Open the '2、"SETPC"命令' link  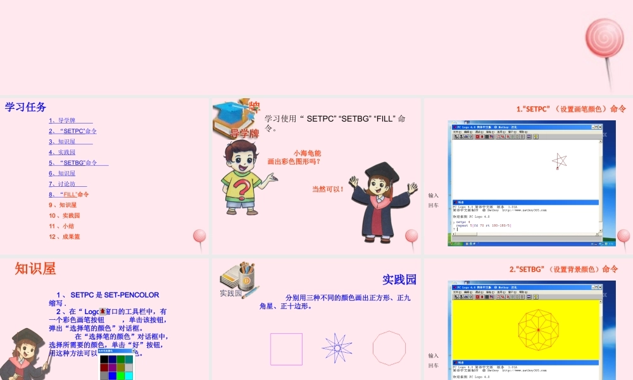pos(73,131)
